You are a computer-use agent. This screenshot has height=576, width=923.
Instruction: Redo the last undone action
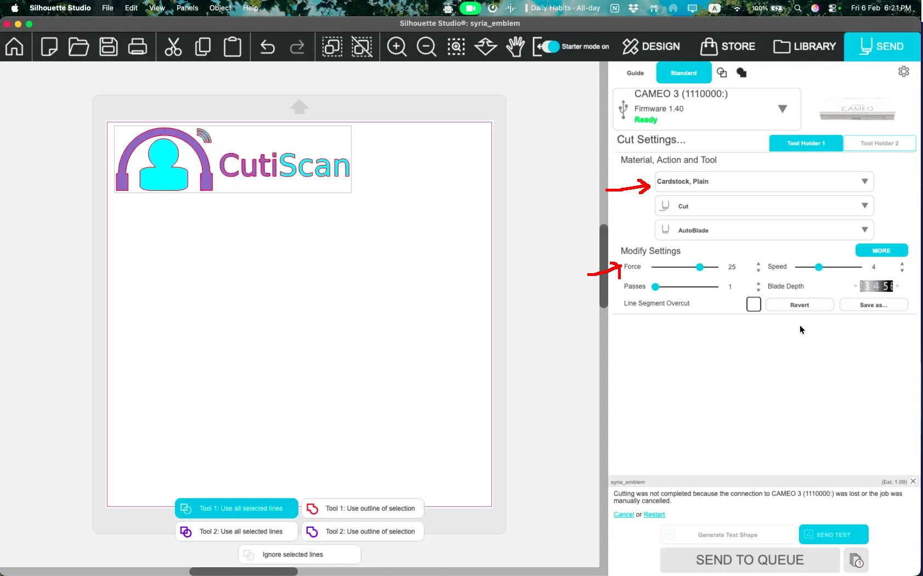click(x=297, y=47)
